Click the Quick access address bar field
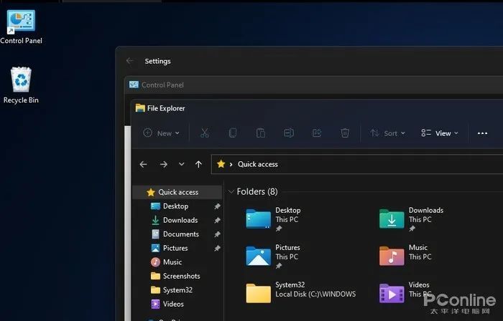This screenshot has width=503, height=321. coord(357,164)
